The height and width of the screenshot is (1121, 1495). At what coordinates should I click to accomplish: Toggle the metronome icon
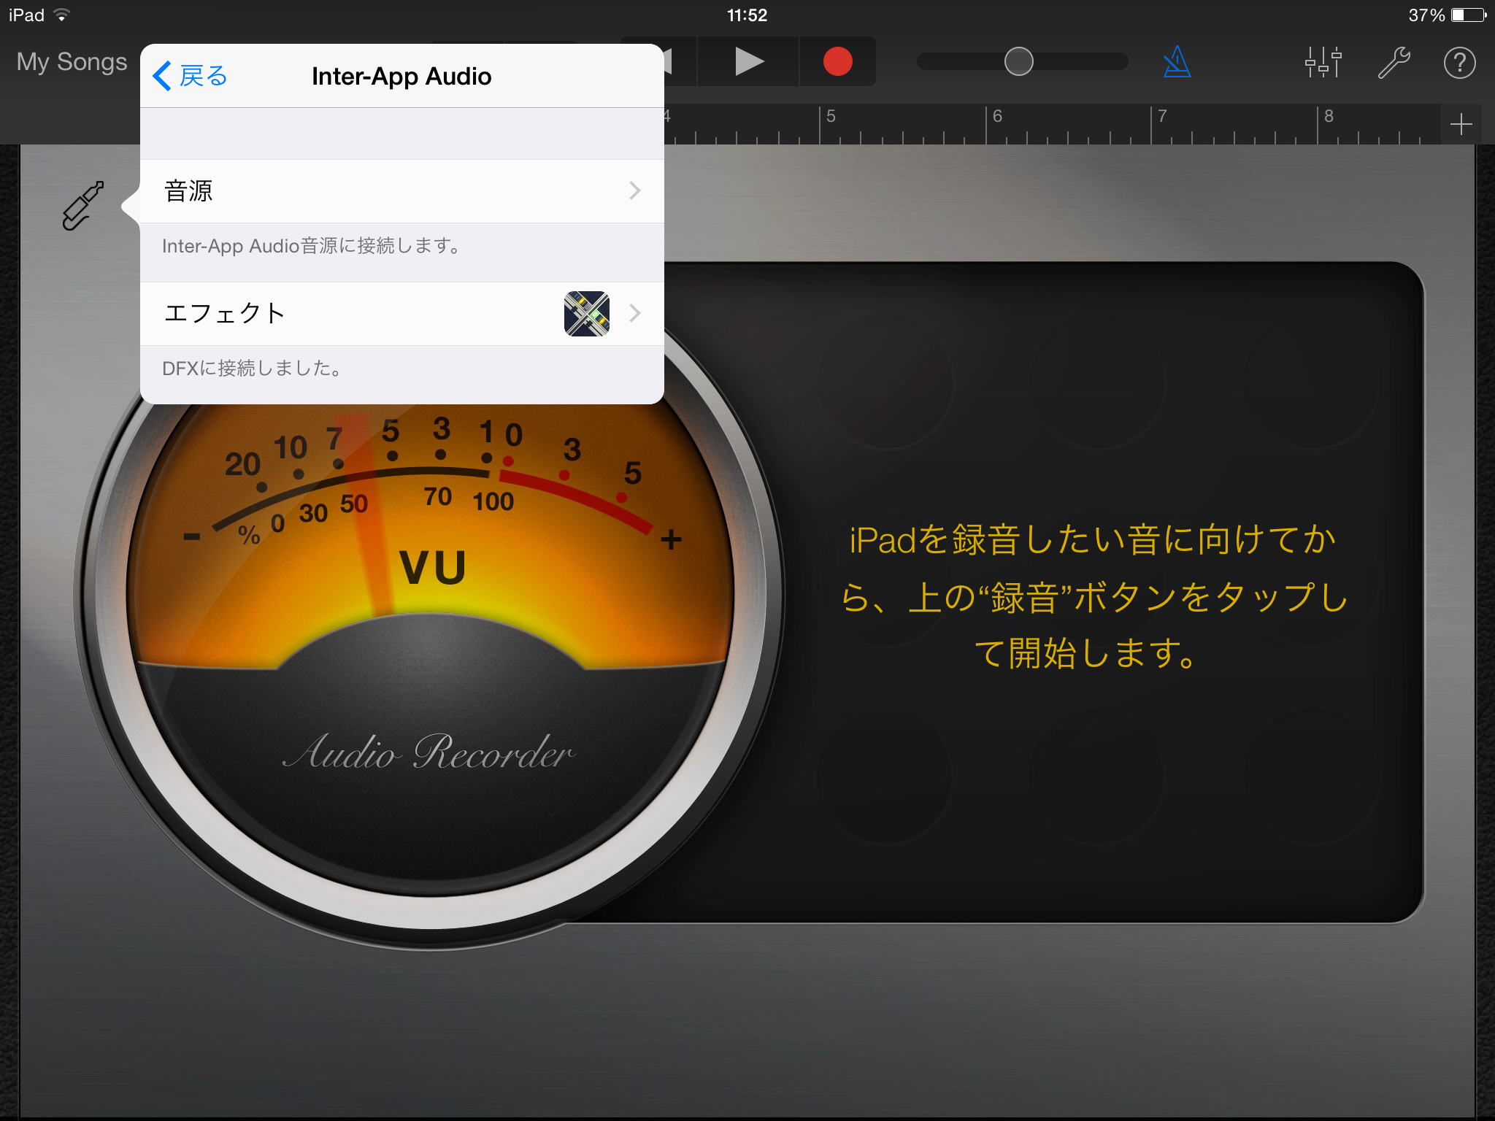[x=1177, y=62]
